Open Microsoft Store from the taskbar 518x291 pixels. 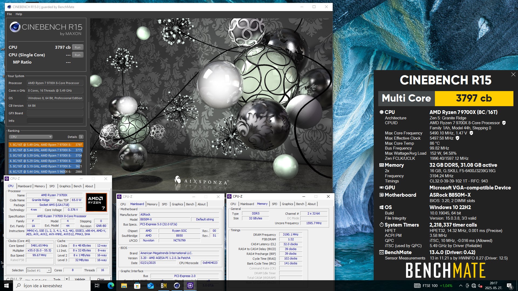pyautogui.click(x=137, y=286)
